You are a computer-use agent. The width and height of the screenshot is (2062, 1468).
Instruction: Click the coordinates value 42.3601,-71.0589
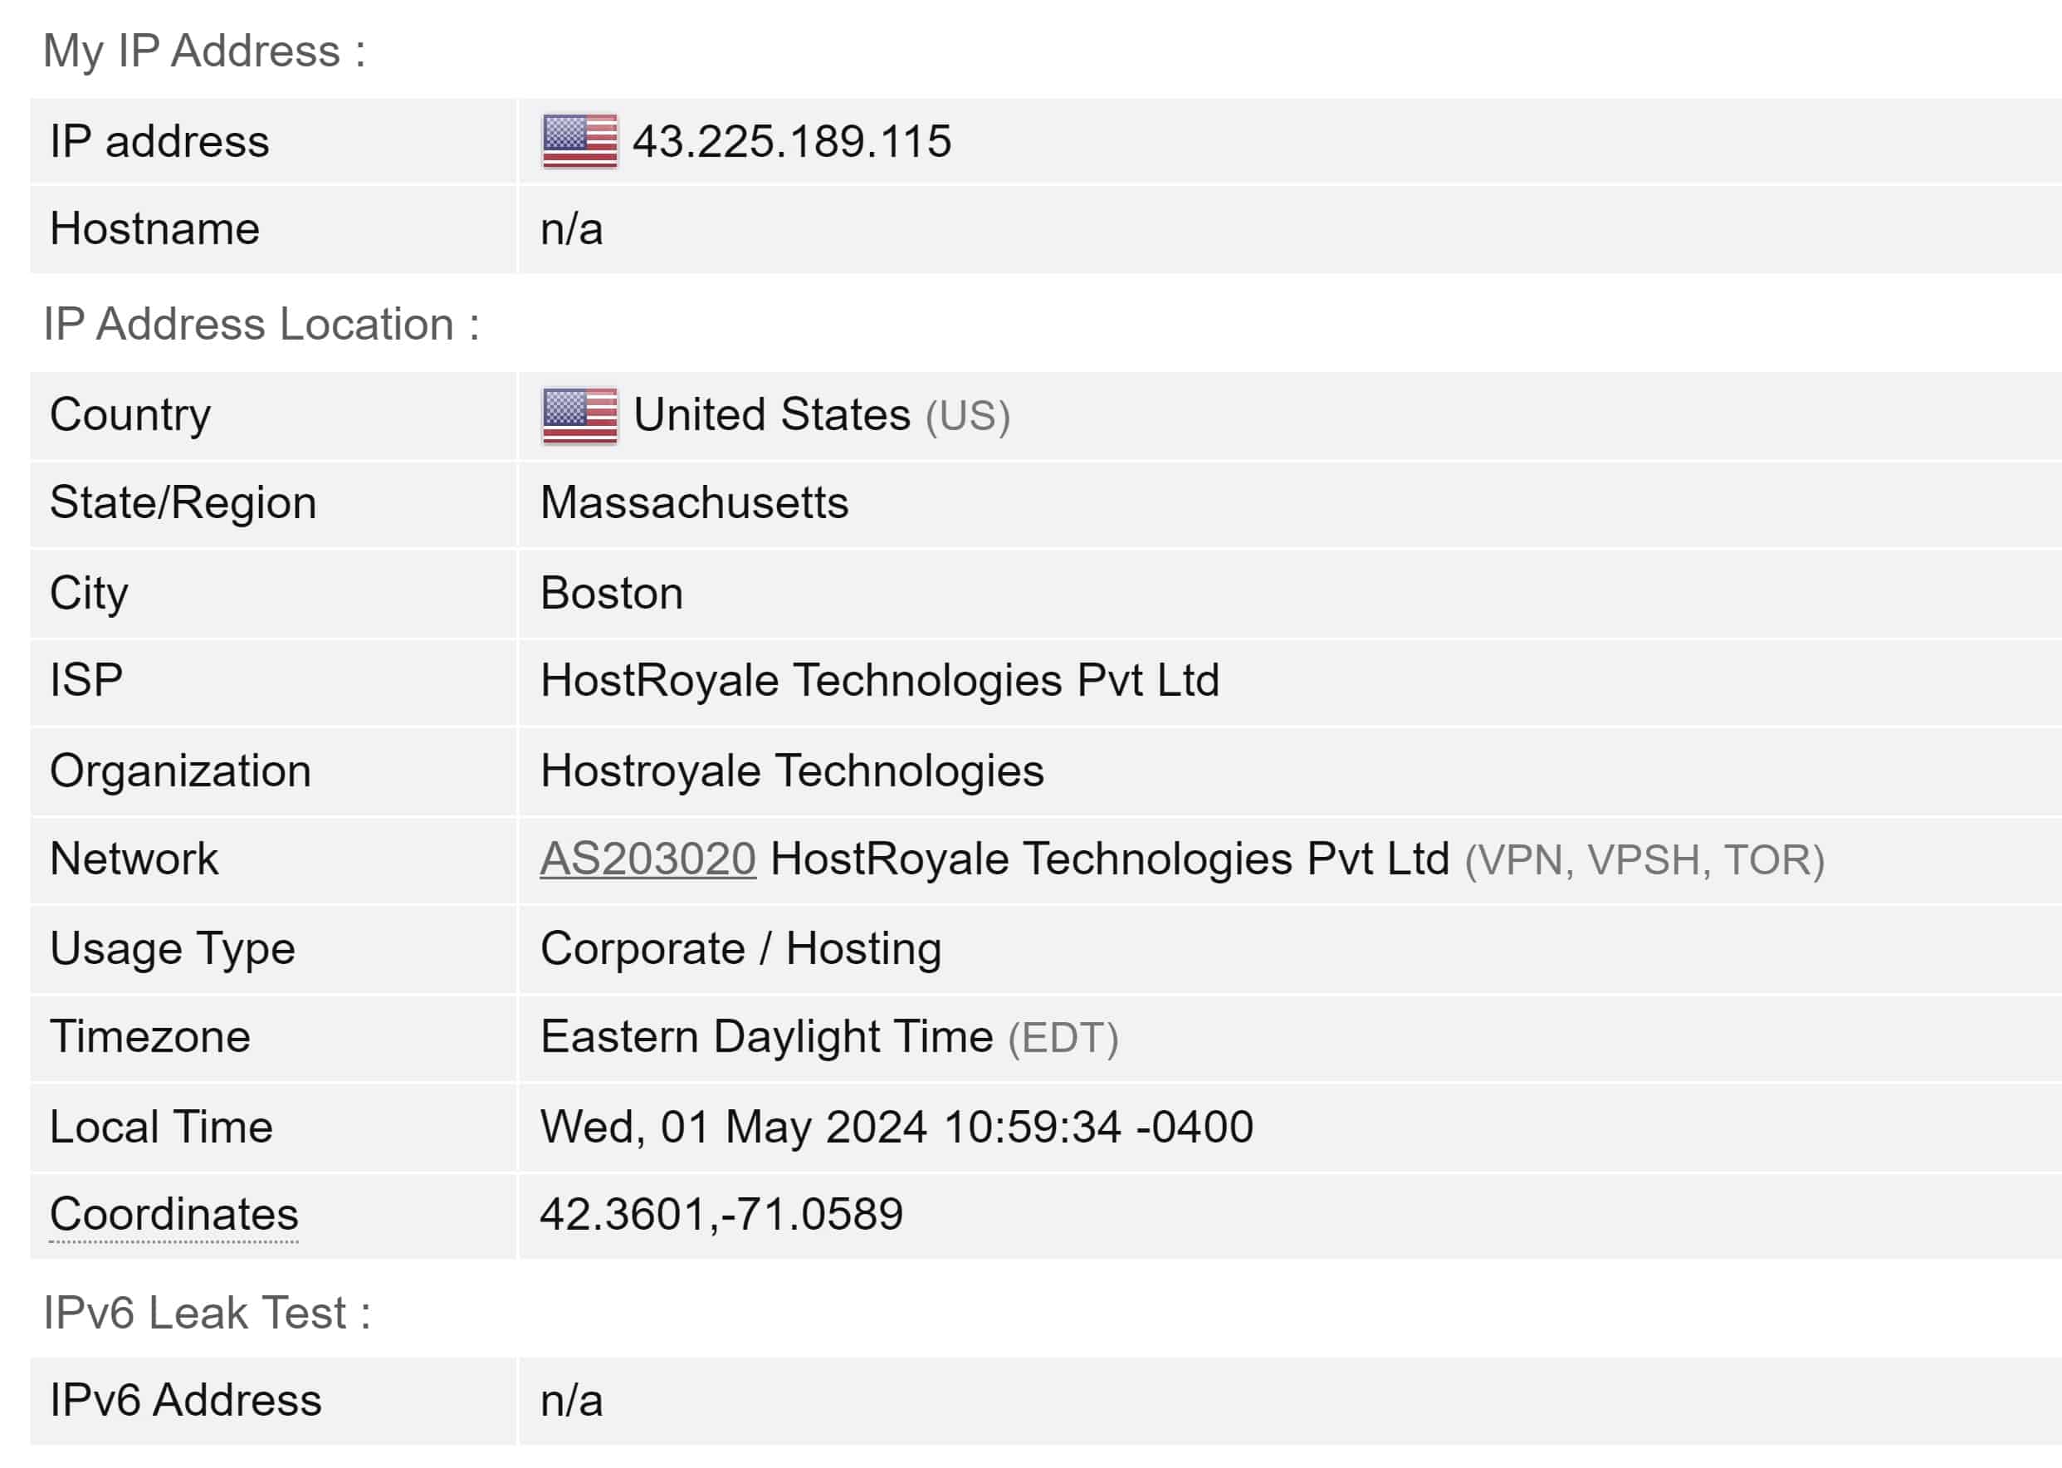[x=721, y=1214]
